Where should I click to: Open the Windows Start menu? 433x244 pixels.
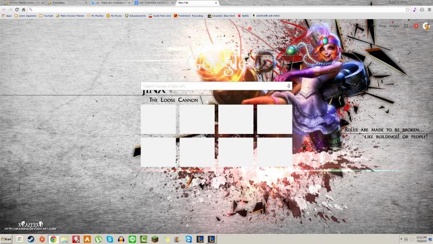pos(7,239)
